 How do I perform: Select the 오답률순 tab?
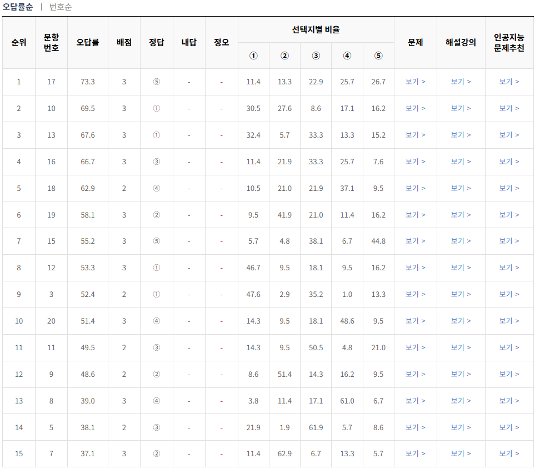click(x=18, y=8)
